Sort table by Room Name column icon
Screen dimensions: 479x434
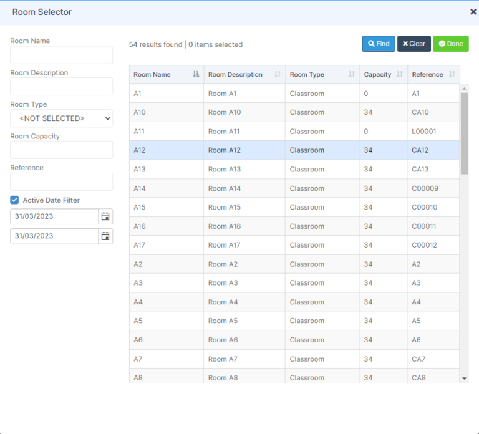pos(196,75)
